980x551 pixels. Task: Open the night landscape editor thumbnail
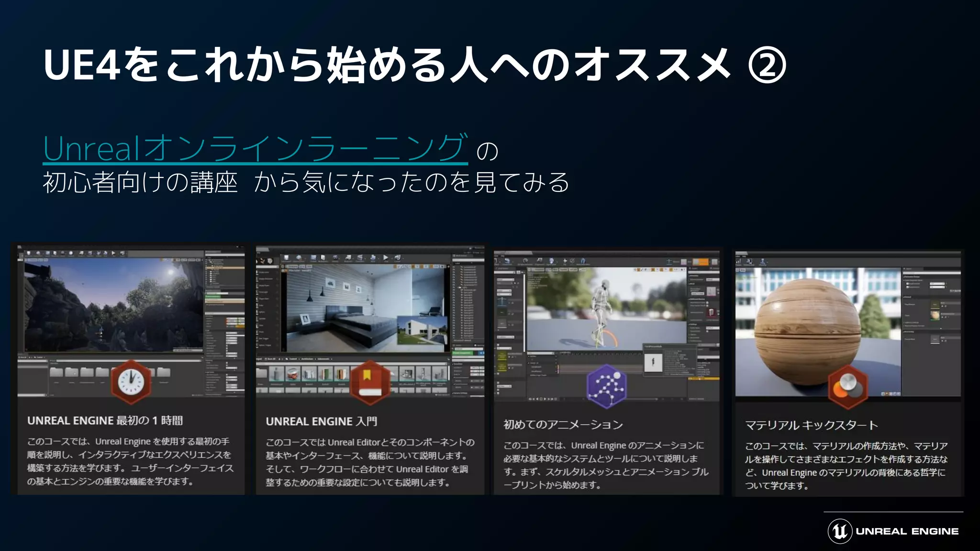[131, 321]
